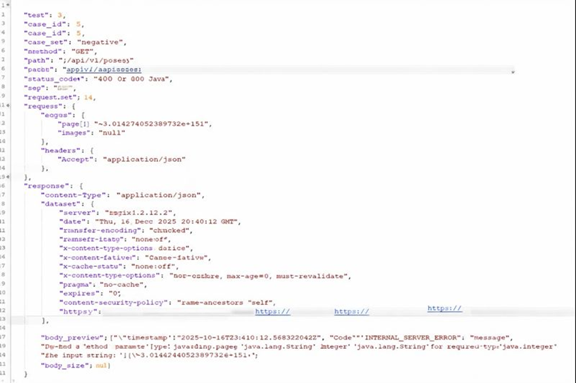
Task: Open the third https:// hyperlink
Action: (444, 307)
